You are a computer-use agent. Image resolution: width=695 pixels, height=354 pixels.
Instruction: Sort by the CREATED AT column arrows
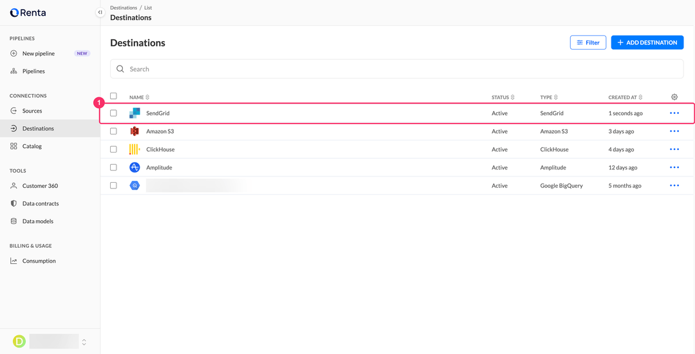640,97
